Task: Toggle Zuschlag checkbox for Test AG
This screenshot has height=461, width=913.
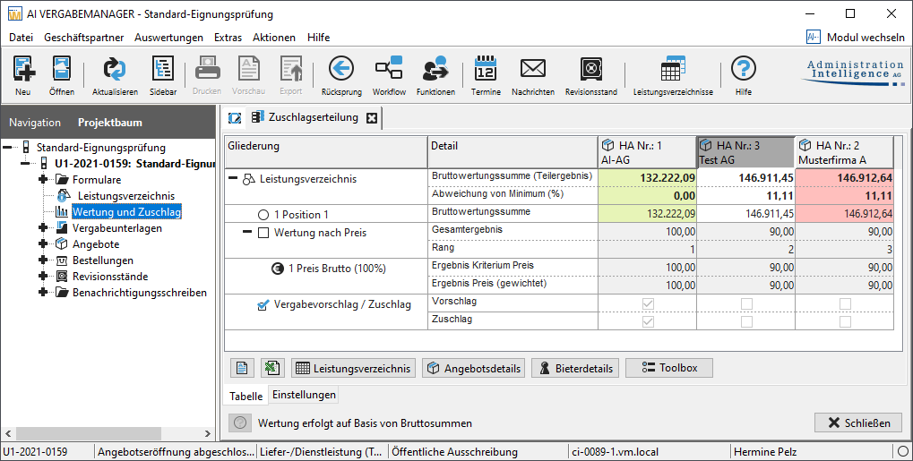Action: [746, 321]
